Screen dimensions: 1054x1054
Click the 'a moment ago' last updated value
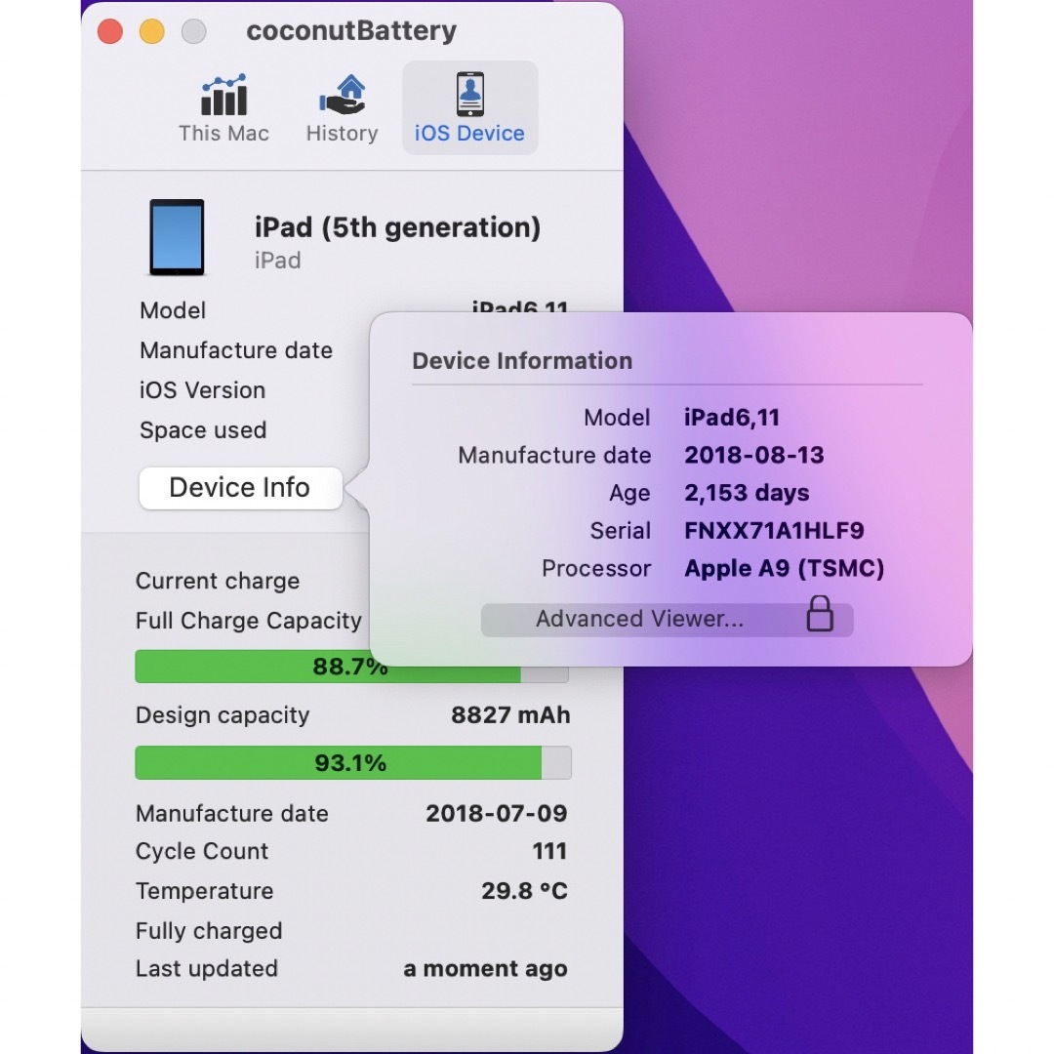point(485,969)
